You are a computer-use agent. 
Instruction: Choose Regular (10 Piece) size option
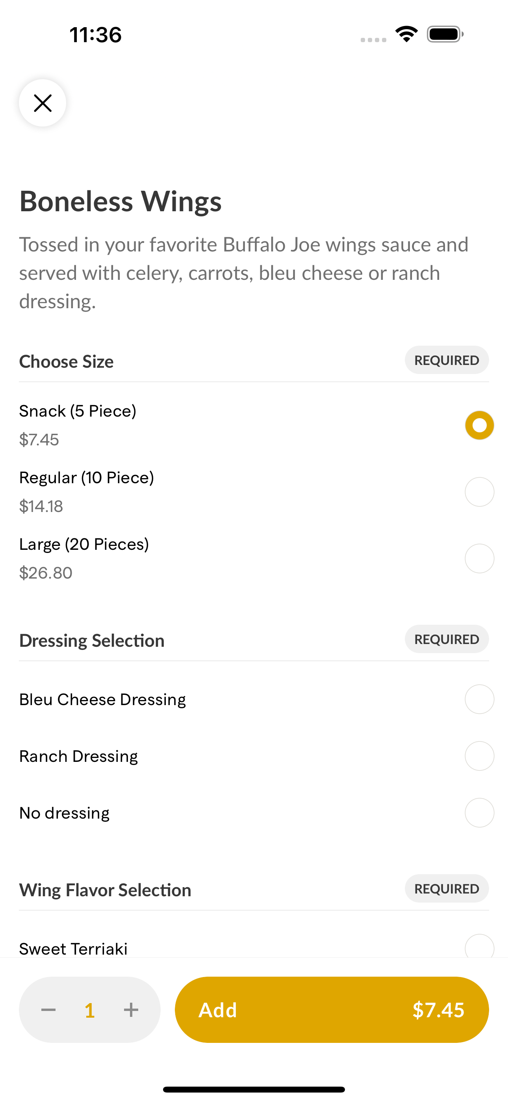[x=479, y=492]
